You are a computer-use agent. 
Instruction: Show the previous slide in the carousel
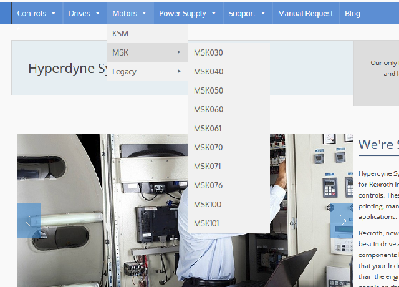coord(29,221)
